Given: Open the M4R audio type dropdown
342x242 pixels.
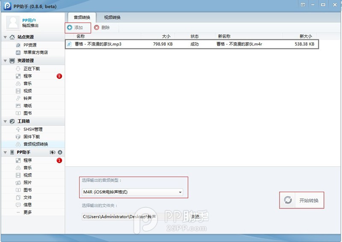Looking at the screenshot, I should pyautogui.click(x=133, y=192).
